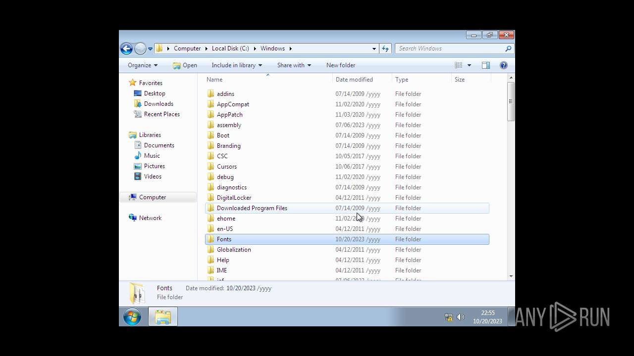Open the Organize menu
Screen dimensions: 634x356
click(x=143, y=65)
